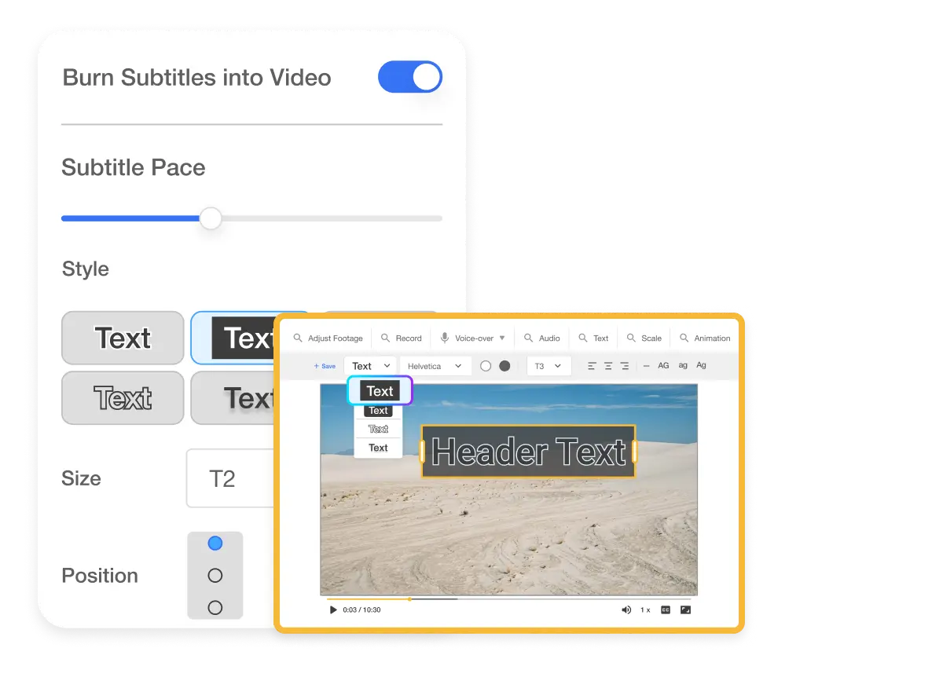Click right resize handle of Header Text
Screen dimensions: 943x688
(634, 452)
